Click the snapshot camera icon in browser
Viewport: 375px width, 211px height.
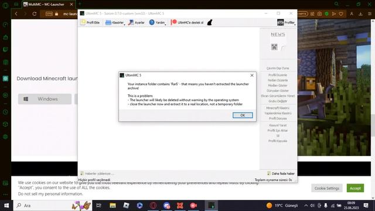(319, 14)
